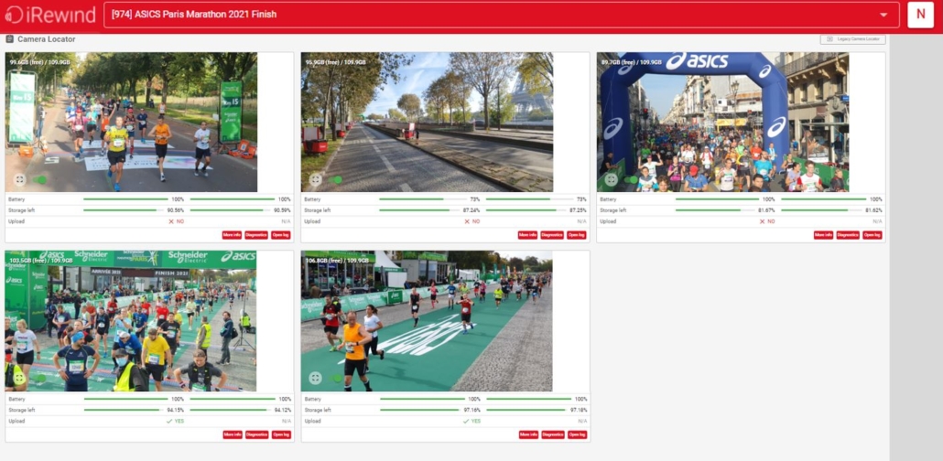Open log for the 95.9GB camera card
Screen dimensions: 943x461
pos(577,235)
